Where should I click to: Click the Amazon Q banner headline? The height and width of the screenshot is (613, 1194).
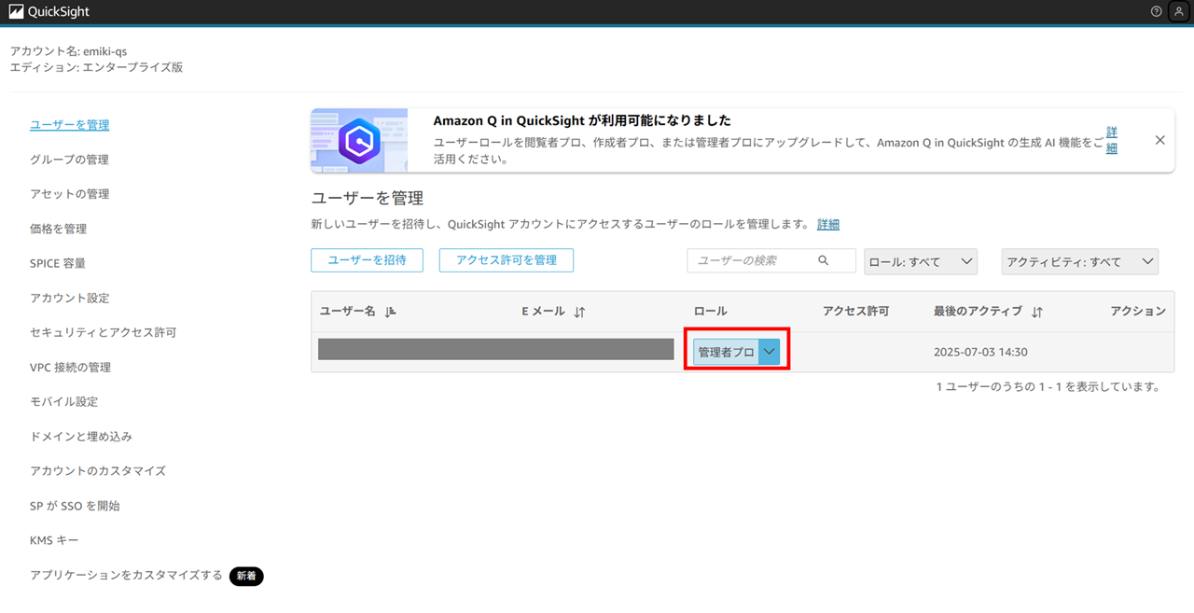[582, 120]
